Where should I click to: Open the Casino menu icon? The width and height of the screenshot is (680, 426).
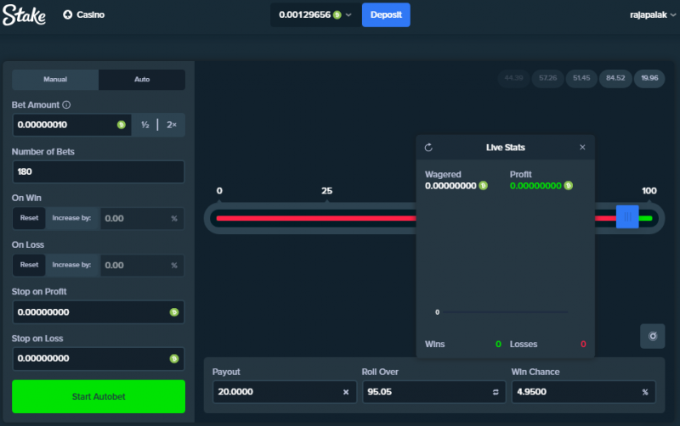(68, 14)
